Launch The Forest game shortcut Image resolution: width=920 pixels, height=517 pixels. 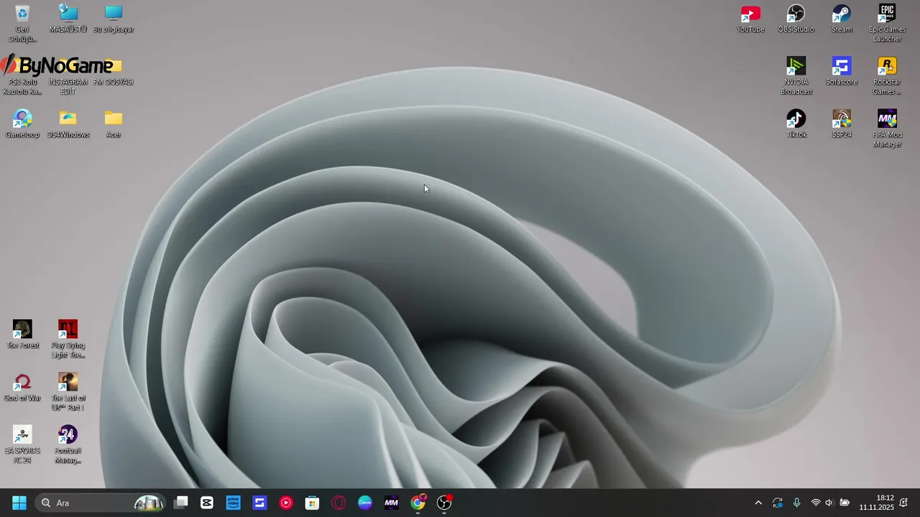click(x=22, y=335)
